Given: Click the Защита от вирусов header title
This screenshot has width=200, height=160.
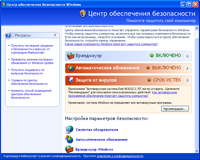Looking at the screenshot, I should click(96, 80).
